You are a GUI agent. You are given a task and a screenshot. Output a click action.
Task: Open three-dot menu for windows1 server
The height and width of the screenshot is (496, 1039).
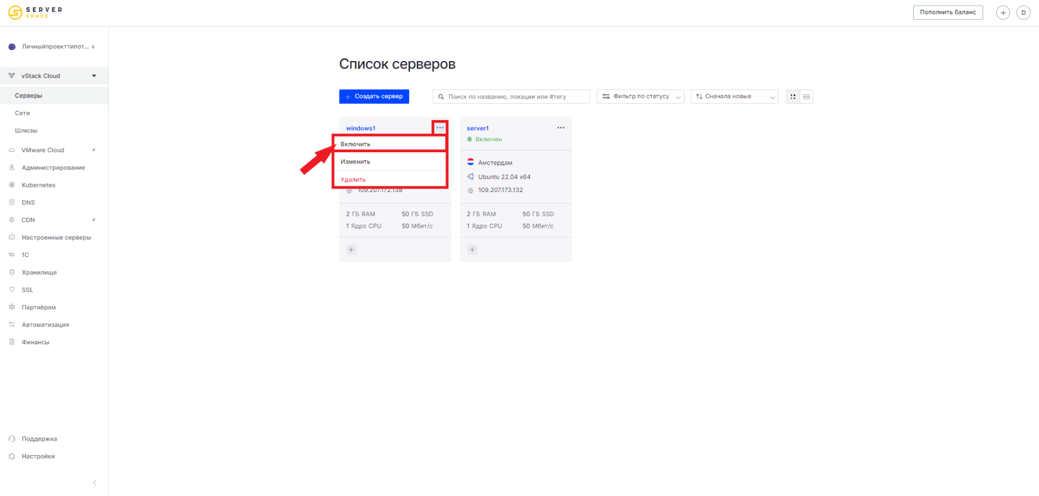click(x=440, y=127)
